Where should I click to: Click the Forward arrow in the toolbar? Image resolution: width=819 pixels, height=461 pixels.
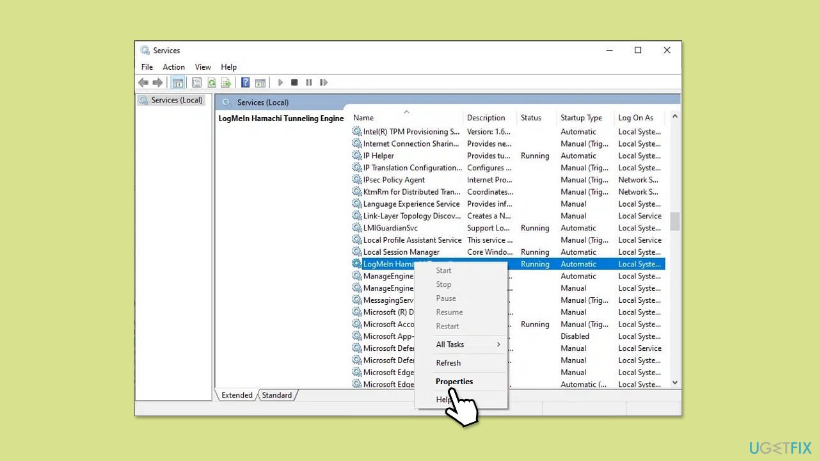pos(157,83)
